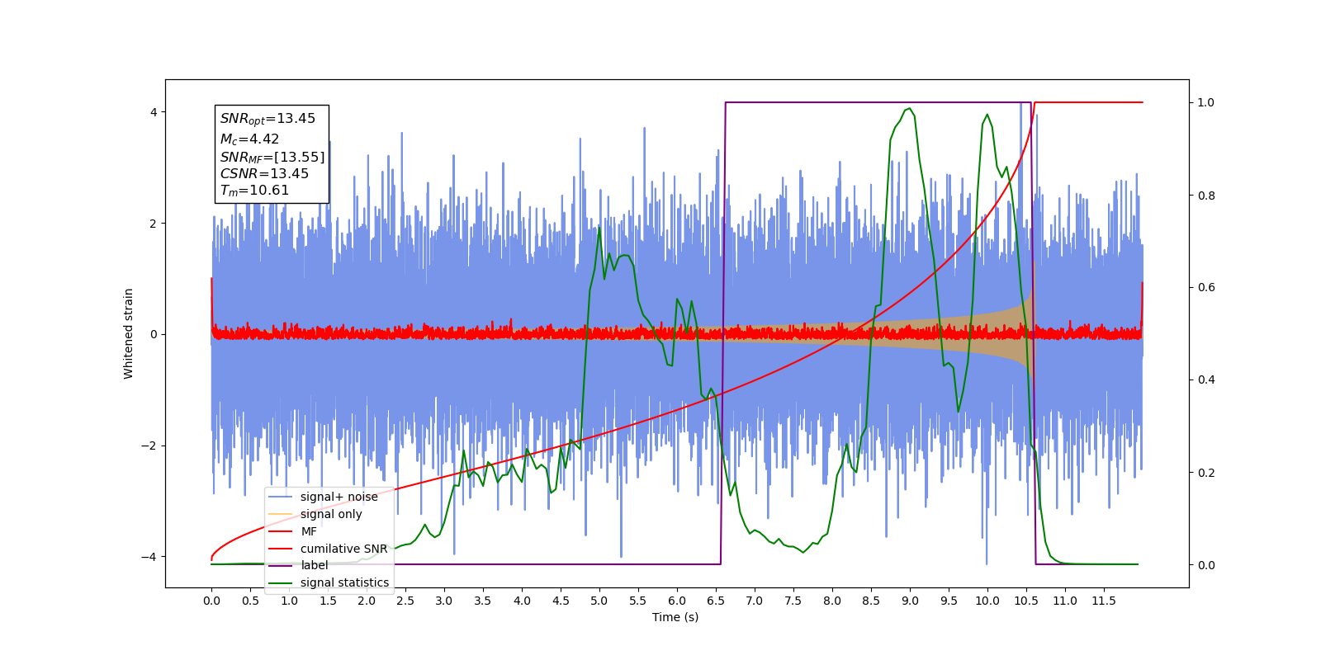Click the −4 tick on the strain axis

[x=149, y=557]
